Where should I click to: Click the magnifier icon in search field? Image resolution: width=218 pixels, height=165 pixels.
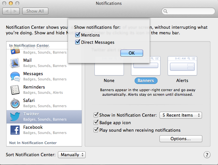(x=165, y=11)
